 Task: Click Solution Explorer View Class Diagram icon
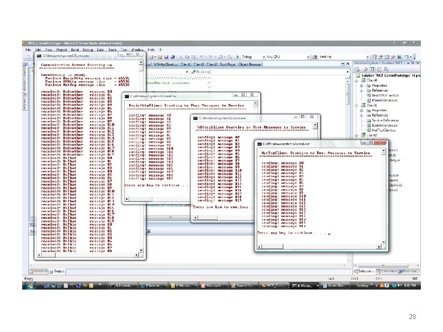point(386,69)
